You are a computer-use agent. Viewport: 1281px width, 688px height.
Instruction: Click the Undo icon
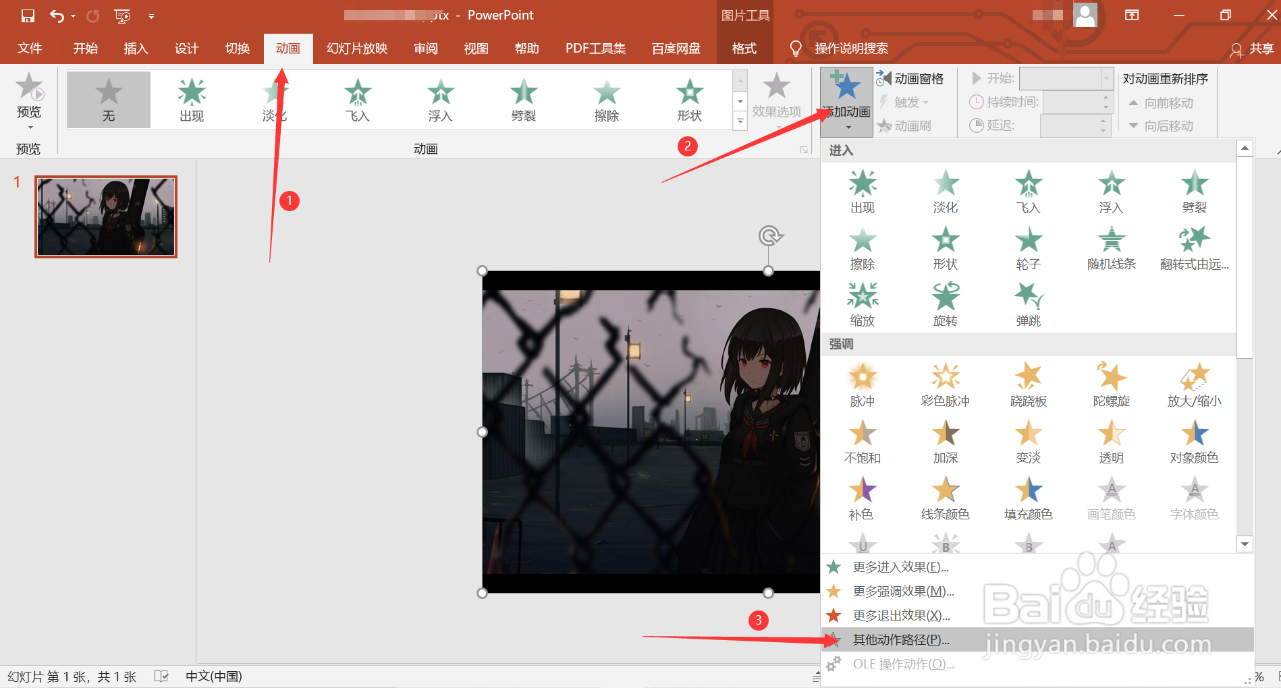pyautogui.click(x=57, y=16)
